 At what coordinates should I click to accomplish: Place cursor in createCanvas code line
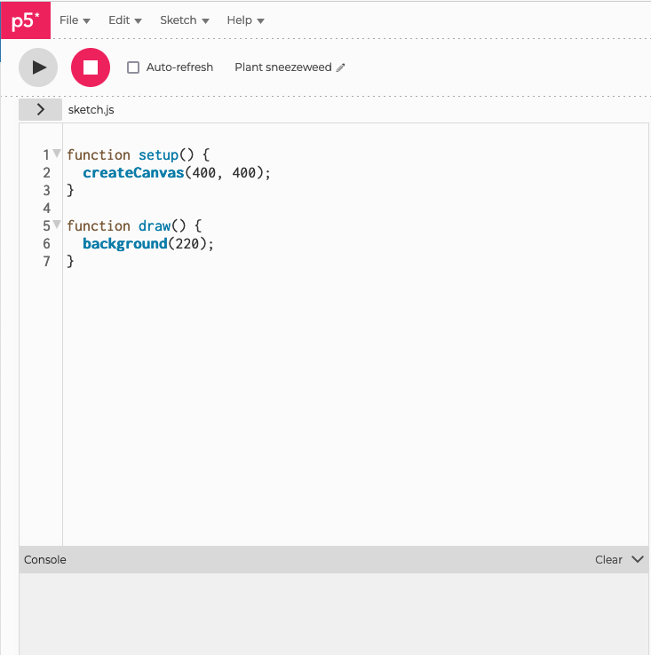pyautogui.click(x=177, y=172)
